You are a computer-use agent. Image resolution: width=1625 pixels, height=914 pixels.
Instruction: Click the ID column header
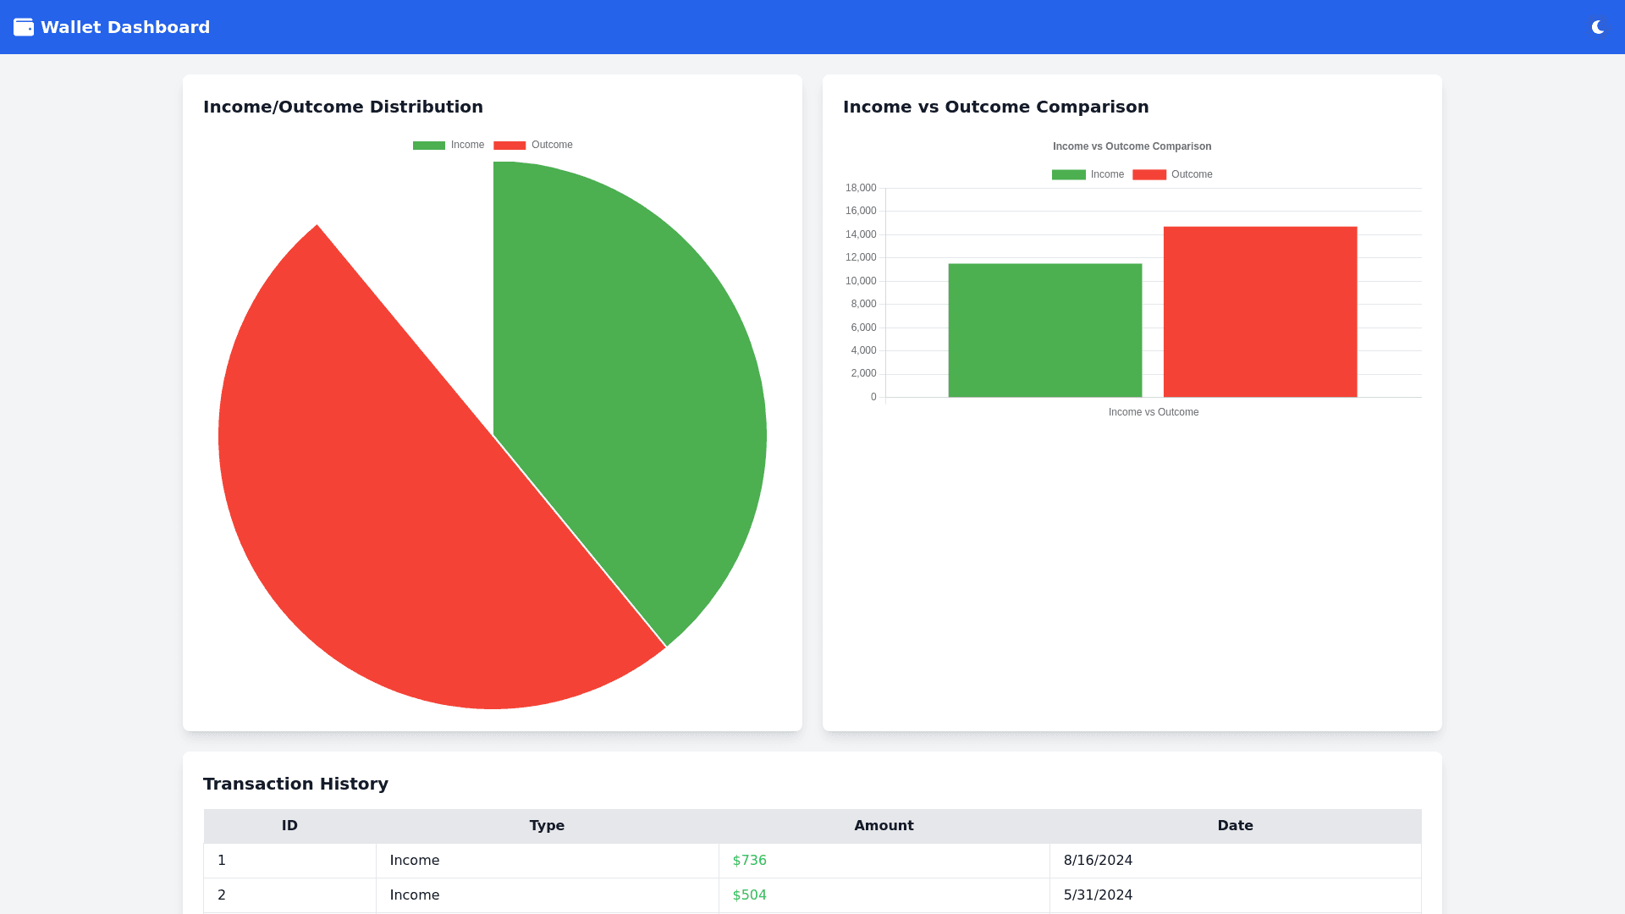click(289, 826)
